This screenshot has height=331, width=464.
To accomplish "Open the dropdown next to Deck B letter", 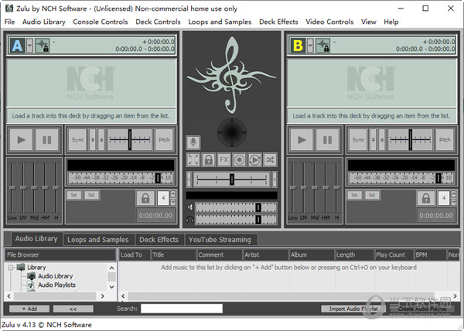I will point(310,46).
